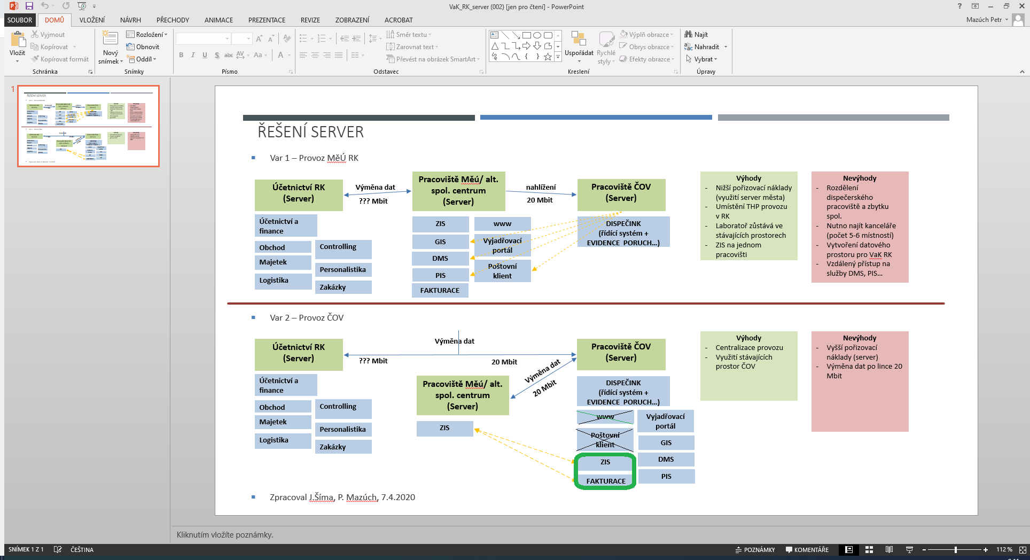Toggle text shadow button
This screenshot has width=1030, height=560.
(x=216, y=55)
